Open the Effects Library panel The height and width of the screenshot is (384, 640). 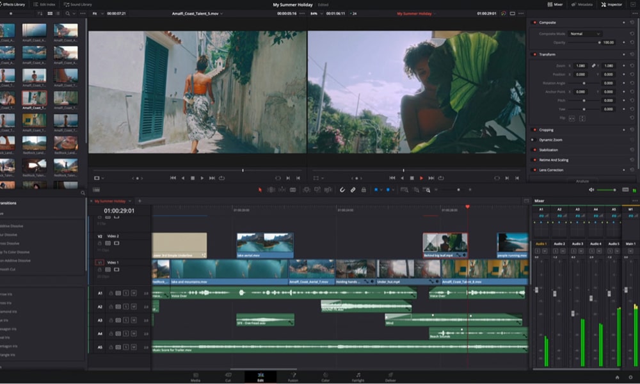pyautogui.click(x=12, y=4)
